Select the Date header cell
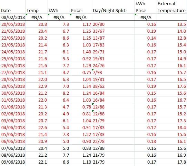Screen dimensions: 187x166 click(13, 7)
